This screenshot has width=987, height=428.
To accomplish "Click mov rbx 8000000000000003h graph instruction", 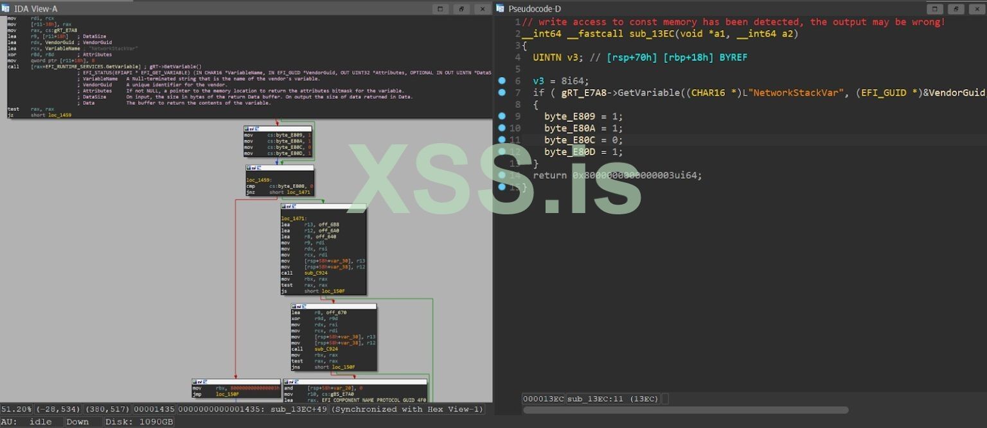I will (236, 388).
